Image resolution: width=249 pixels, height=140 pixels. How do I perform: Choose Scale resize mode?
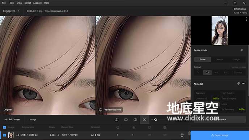click(202, 60)
